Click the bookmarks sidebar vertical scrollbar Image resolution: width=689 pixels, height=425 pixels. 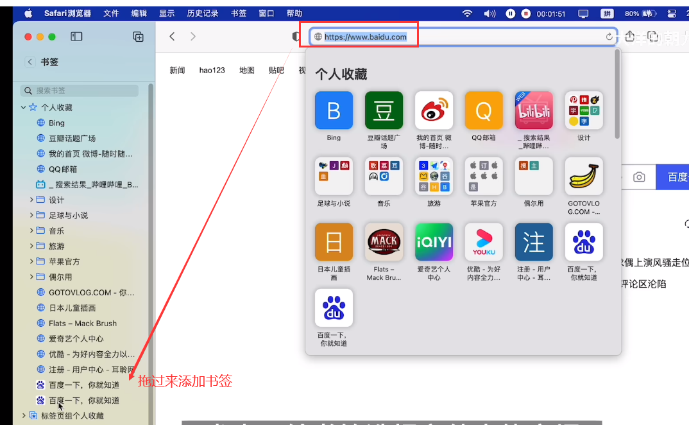coord(151,253)
